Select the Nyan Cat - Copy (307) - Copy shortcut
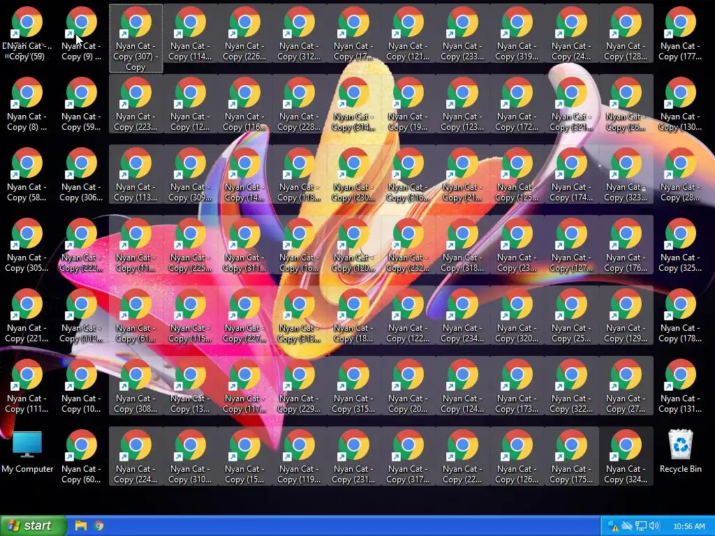This screenshot has width=715, height=536. point(135,38)
